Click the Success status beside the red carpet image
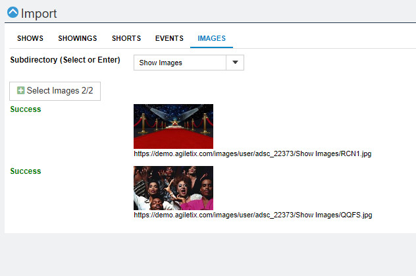Screen dimensions: 416x276 tap(26, 109)
